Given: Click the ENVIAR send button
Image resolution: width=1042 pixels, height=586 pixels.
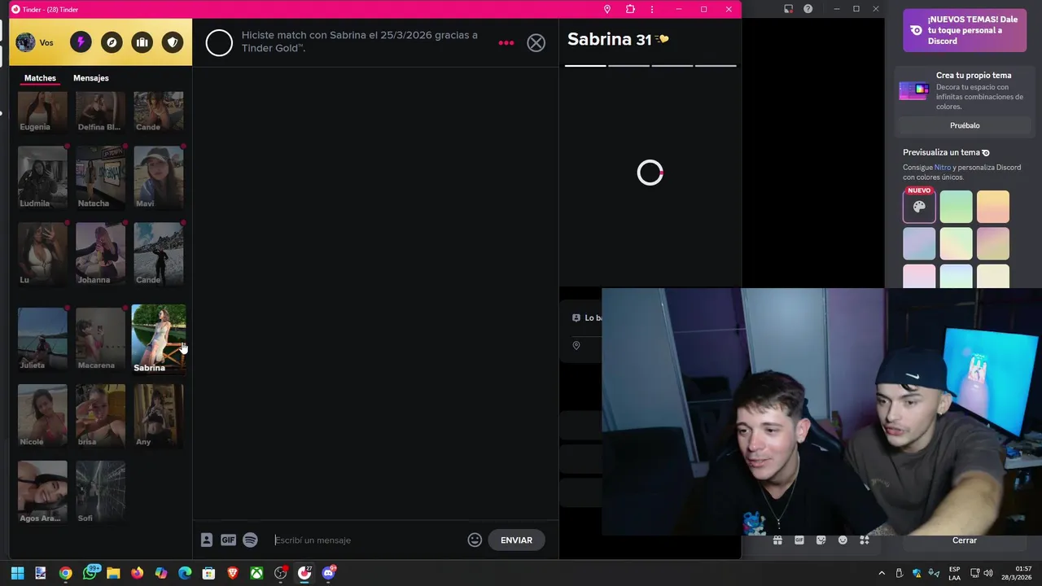Looking at the screenshot, I should click(x=516, y=540).
